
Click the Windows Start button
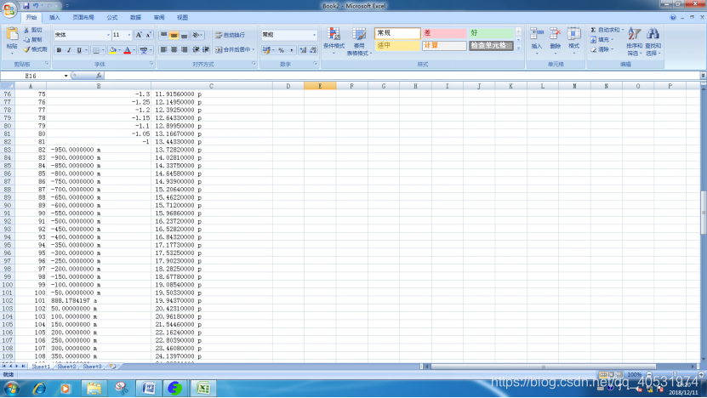12,388
